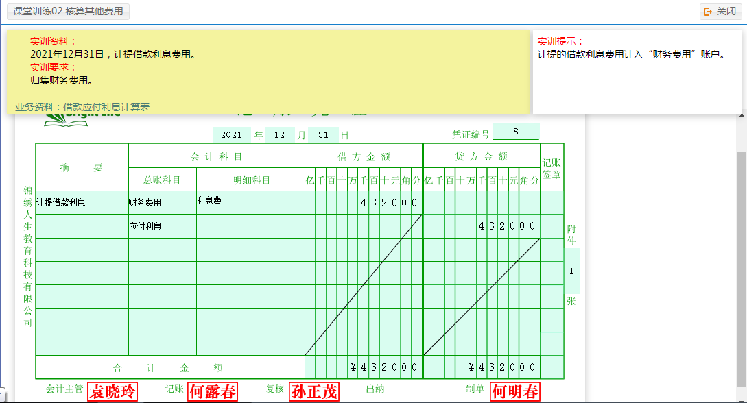Click the 实训资料 heading
The height and width of the screenshot is (403, 747).
53,41
